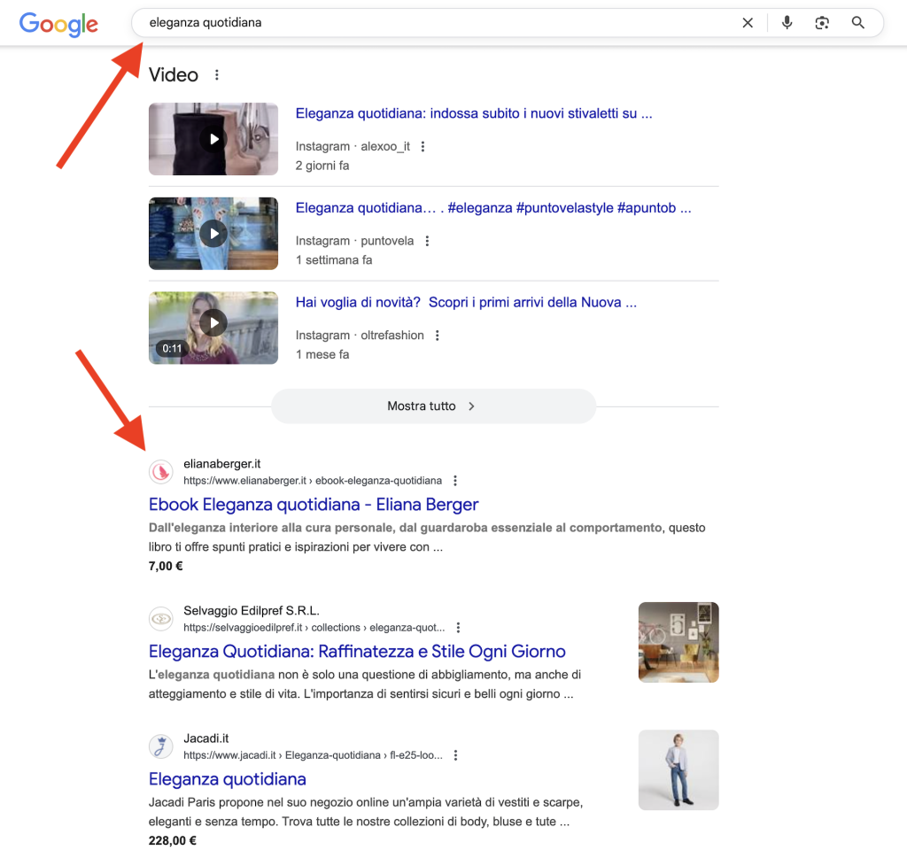Click the 'Jacadi.it' site name
The width and height of the screenshot is (907, 858).
tap(205, 738)
